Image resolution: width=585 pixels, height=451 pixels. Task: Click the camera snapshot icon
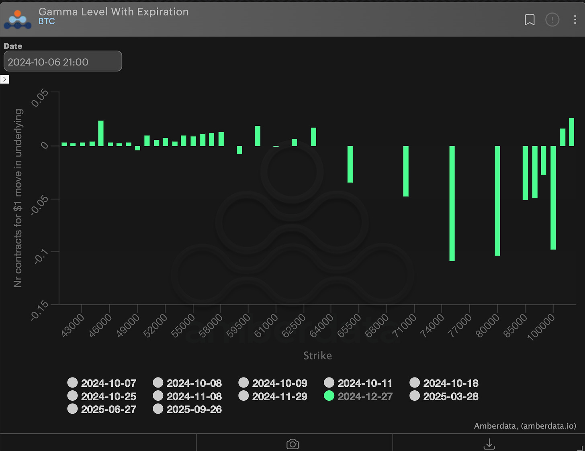point(292,444)
